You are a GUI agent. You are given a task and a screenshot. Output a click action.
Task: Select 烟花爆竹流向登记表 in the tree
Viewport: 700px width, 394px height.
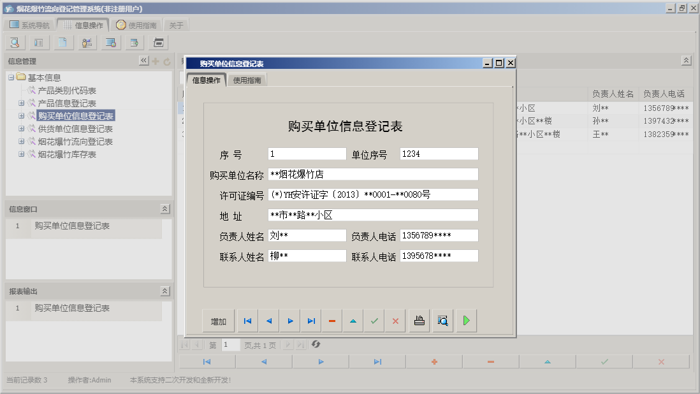[x=75, y=142]
